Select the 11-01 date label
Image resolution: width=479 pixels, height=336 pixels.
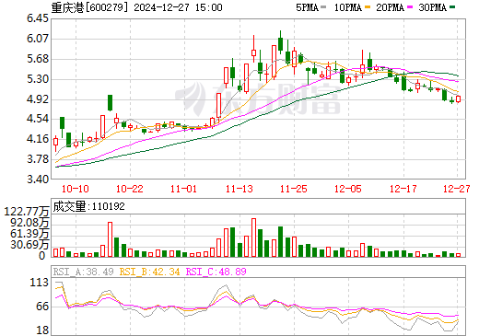(x=183, y=189)
